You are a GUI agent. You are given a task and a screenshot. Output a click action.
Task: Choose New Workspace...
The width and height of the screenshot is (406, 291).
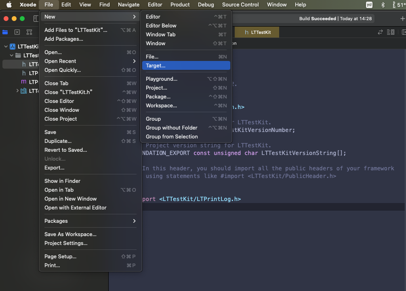click(x=186, y=105)
